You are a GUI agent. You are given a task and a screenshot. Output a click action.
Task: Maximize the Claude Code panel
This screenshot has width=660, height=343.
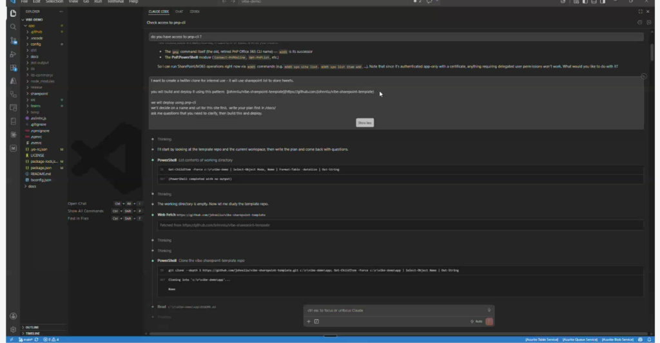[x=640, y=12]
